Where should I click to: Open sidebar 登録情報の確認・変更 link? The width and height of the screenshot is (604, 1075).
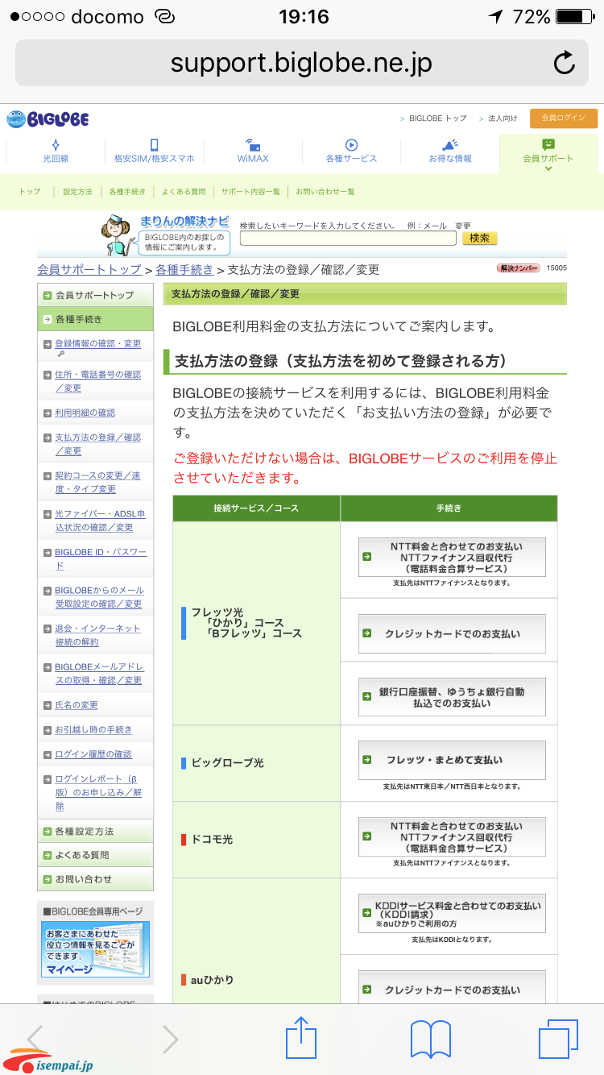[97, 344]
